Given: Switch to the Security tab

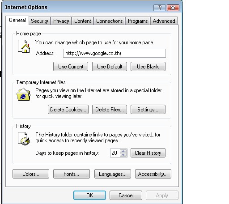Looking at the screenshot, I should pyautogui.click(x=39, y=21).
